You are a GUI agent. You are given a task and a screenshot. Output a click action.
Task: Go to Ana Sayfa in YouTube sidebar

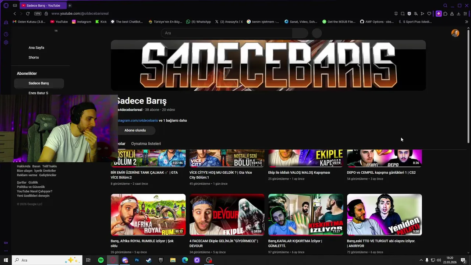click(36, 47)
